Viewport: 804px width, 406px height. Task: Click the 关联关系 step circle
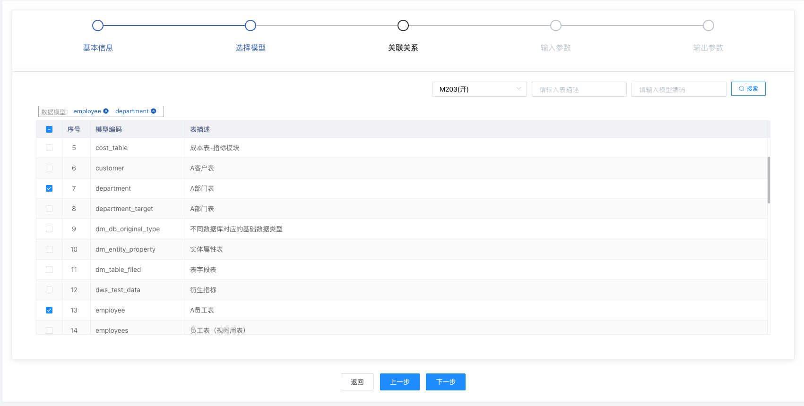(x=403, y=25)
